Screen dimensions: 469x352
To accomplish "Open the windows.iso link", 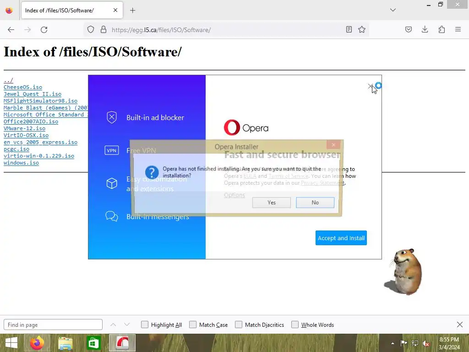I will click(21, 163).
